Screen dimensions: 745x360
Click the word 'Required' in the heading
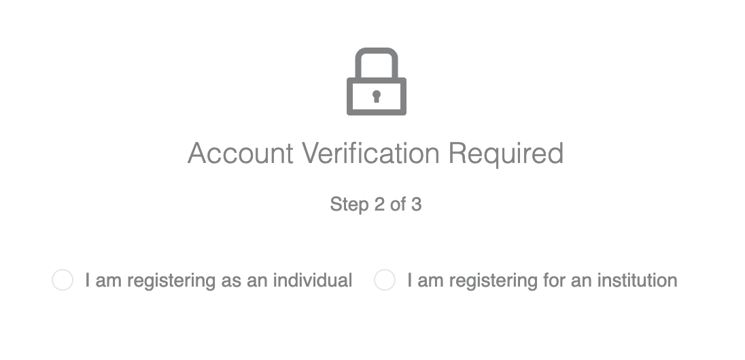[x=506, y=154]
